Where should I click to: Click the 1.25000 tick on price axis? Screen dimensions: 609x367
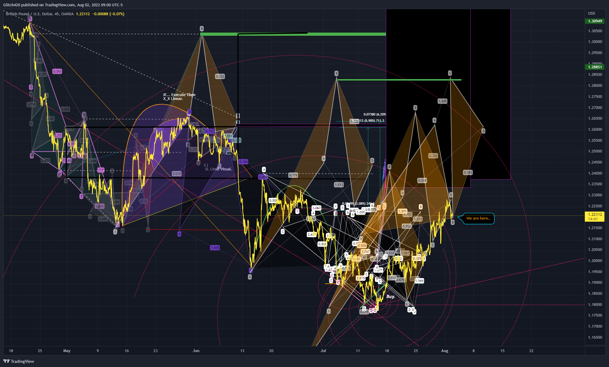point(595,151)
